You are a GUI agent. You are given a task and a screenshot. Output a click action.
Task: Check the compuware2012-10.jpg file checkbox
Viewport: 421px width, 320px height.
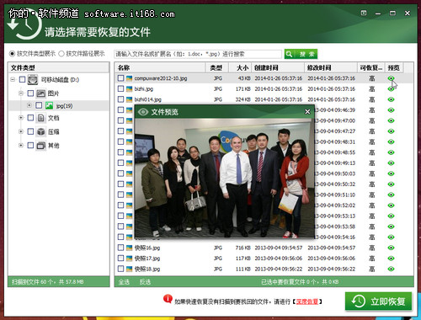[120, 78]
